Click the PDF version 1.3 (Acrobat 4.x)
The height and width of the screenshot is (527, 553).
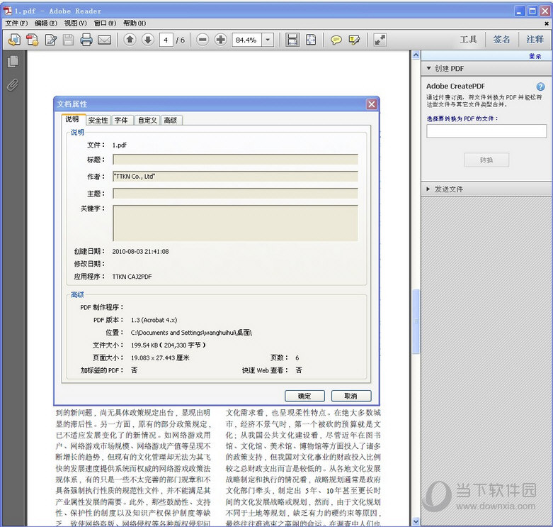coord(154,320)
